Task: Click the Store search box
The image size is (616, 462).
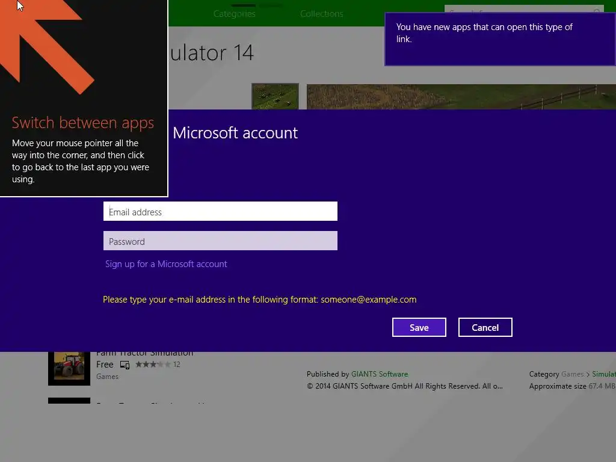Action: (524, 10)
